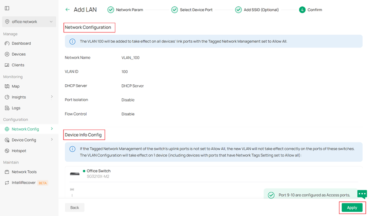This screenshot has height=216, width=369.
Task: Click the Logs document icon
Action: point(7,108)
